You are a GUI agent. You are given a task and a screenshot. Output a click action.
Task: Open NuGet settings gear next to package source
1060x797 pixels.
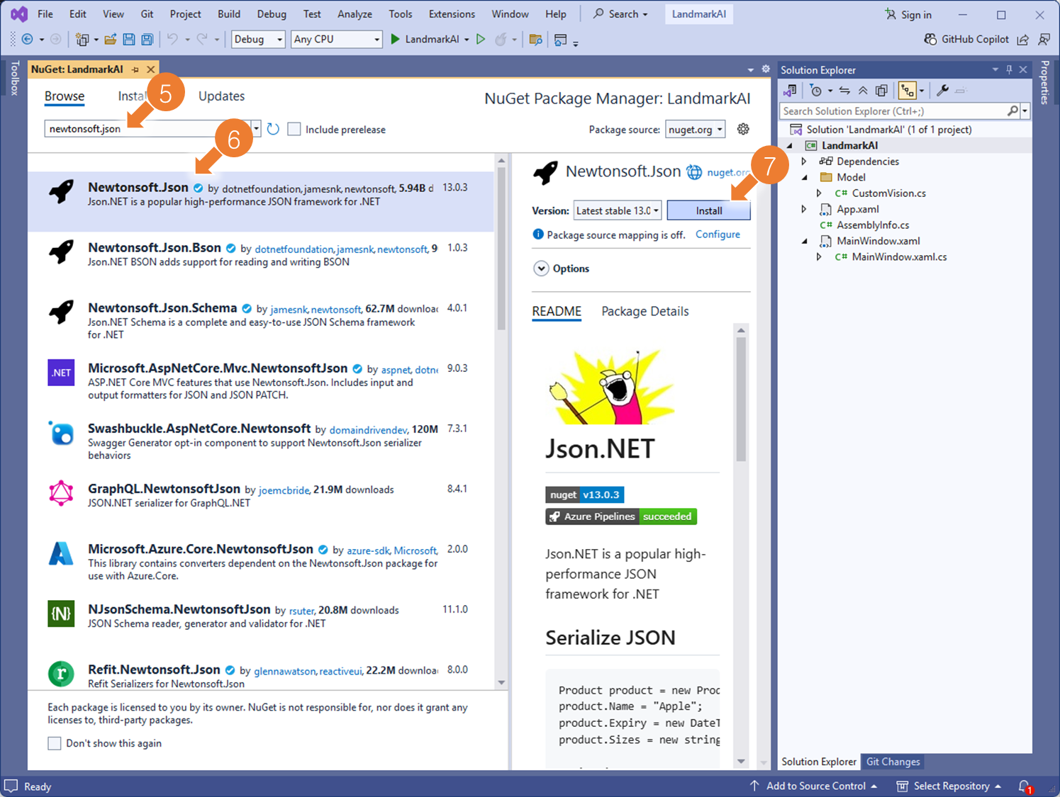743,129
